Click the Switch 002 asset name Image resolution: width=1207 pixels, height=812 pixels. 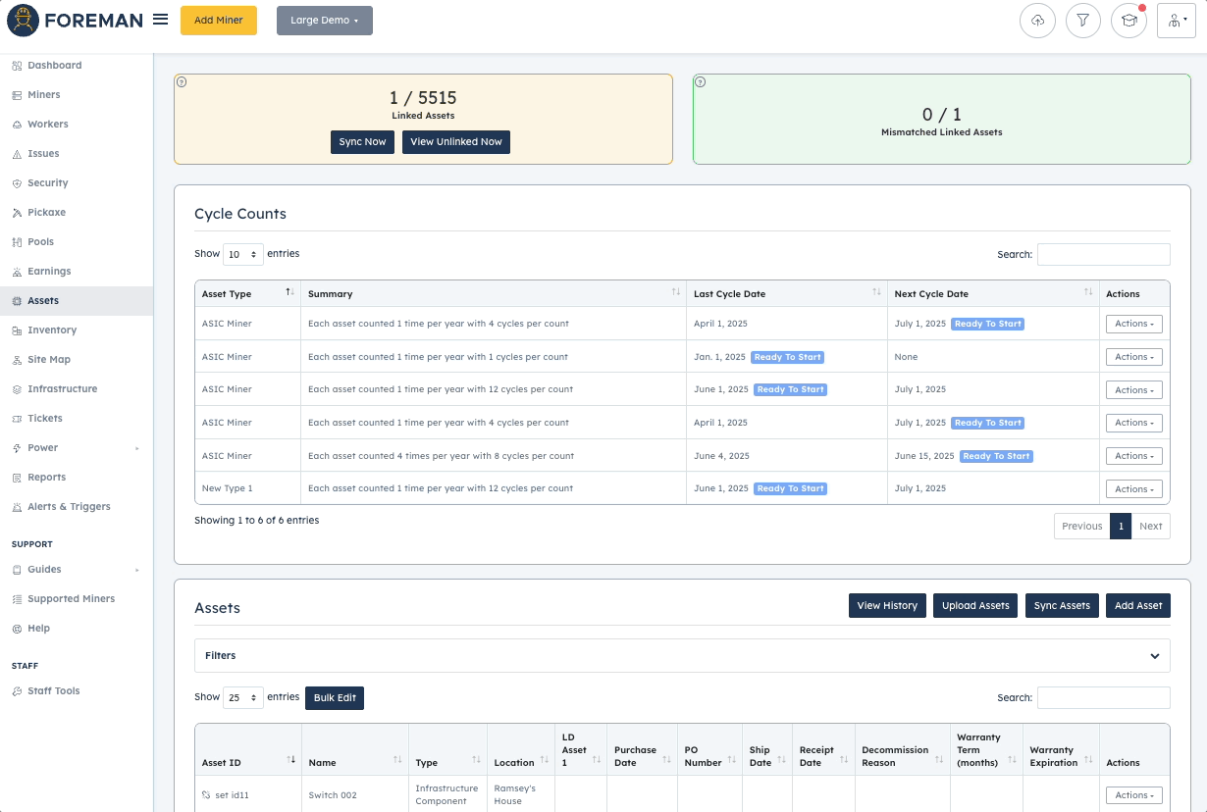(x=333, y=795)
